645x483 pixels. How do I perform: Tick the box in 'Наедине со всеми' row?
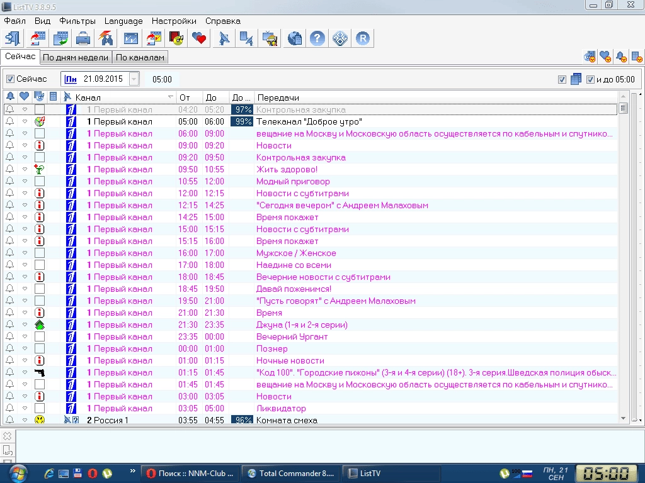tap(40, 265)
